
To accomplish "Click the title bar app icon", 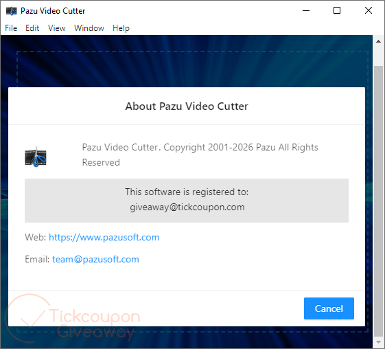I will click(12, 11).
